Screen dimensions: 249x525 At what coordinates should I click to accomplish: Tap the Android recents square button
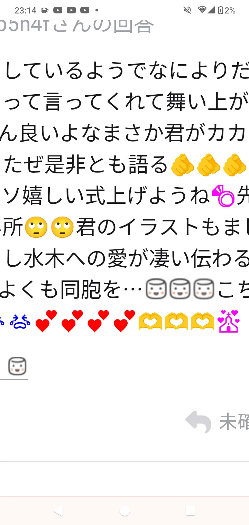(x=190, y=511)
